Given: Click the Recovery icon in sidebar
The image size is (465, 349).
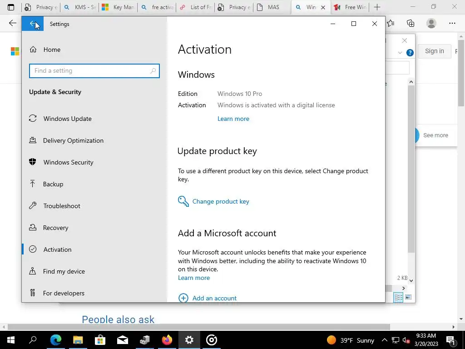Looking at the screenshot, I should pos(33,227).
